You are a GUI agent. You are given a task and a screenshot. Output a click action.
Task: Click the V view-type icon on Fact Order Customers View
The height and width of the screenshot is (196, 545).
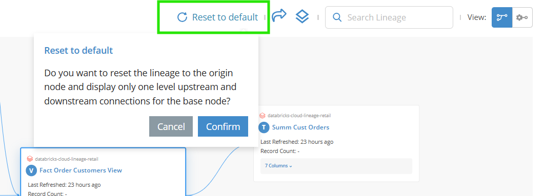click(x=31, y=170)
